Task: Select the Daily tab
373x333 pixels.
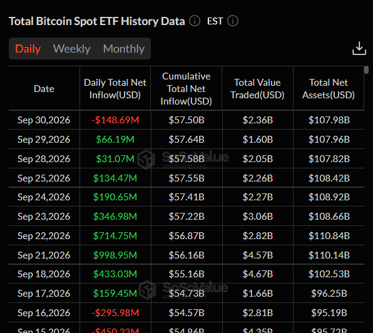Action: coord(28,49)
